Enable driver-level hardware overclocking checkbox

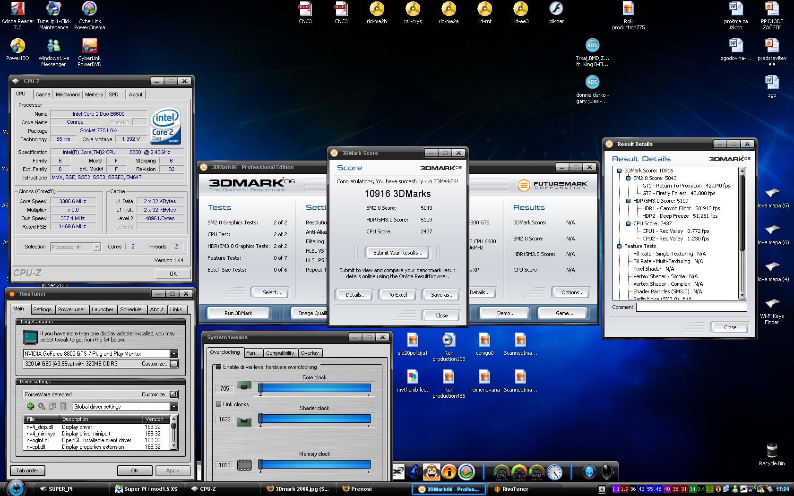(218, 367)
